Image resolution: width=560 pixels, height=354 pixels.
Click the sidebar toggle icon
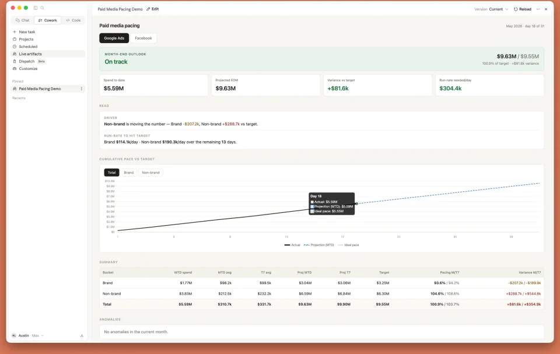click(36, 8)
